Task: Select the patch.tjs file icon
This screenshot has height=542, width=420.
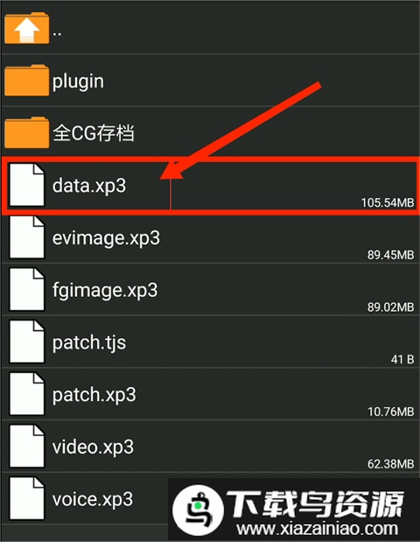Action: (x=27, y=341)
